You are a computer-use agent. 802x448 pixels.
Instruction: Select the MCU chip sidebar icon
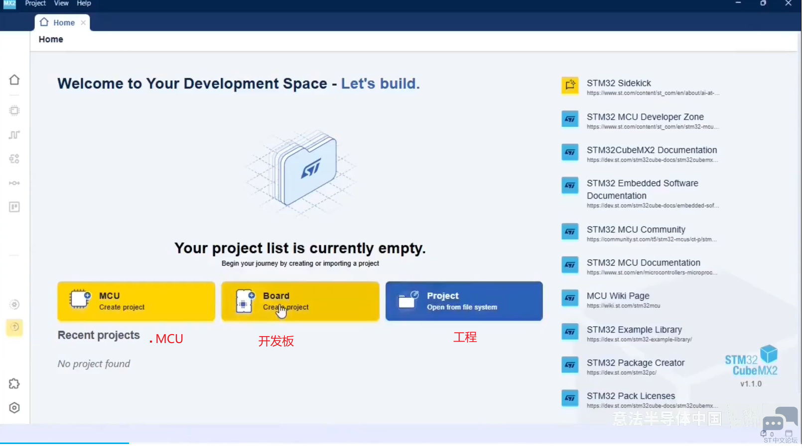tap(14, 110)
